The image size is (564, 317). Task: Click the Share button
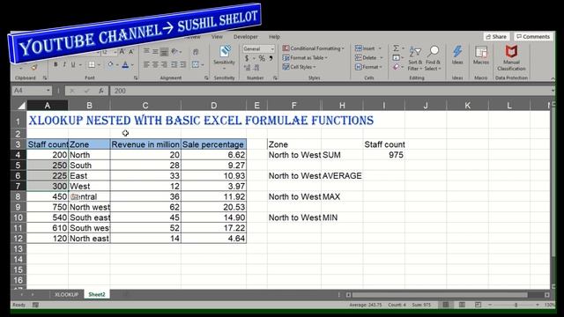tap(496, 37)
